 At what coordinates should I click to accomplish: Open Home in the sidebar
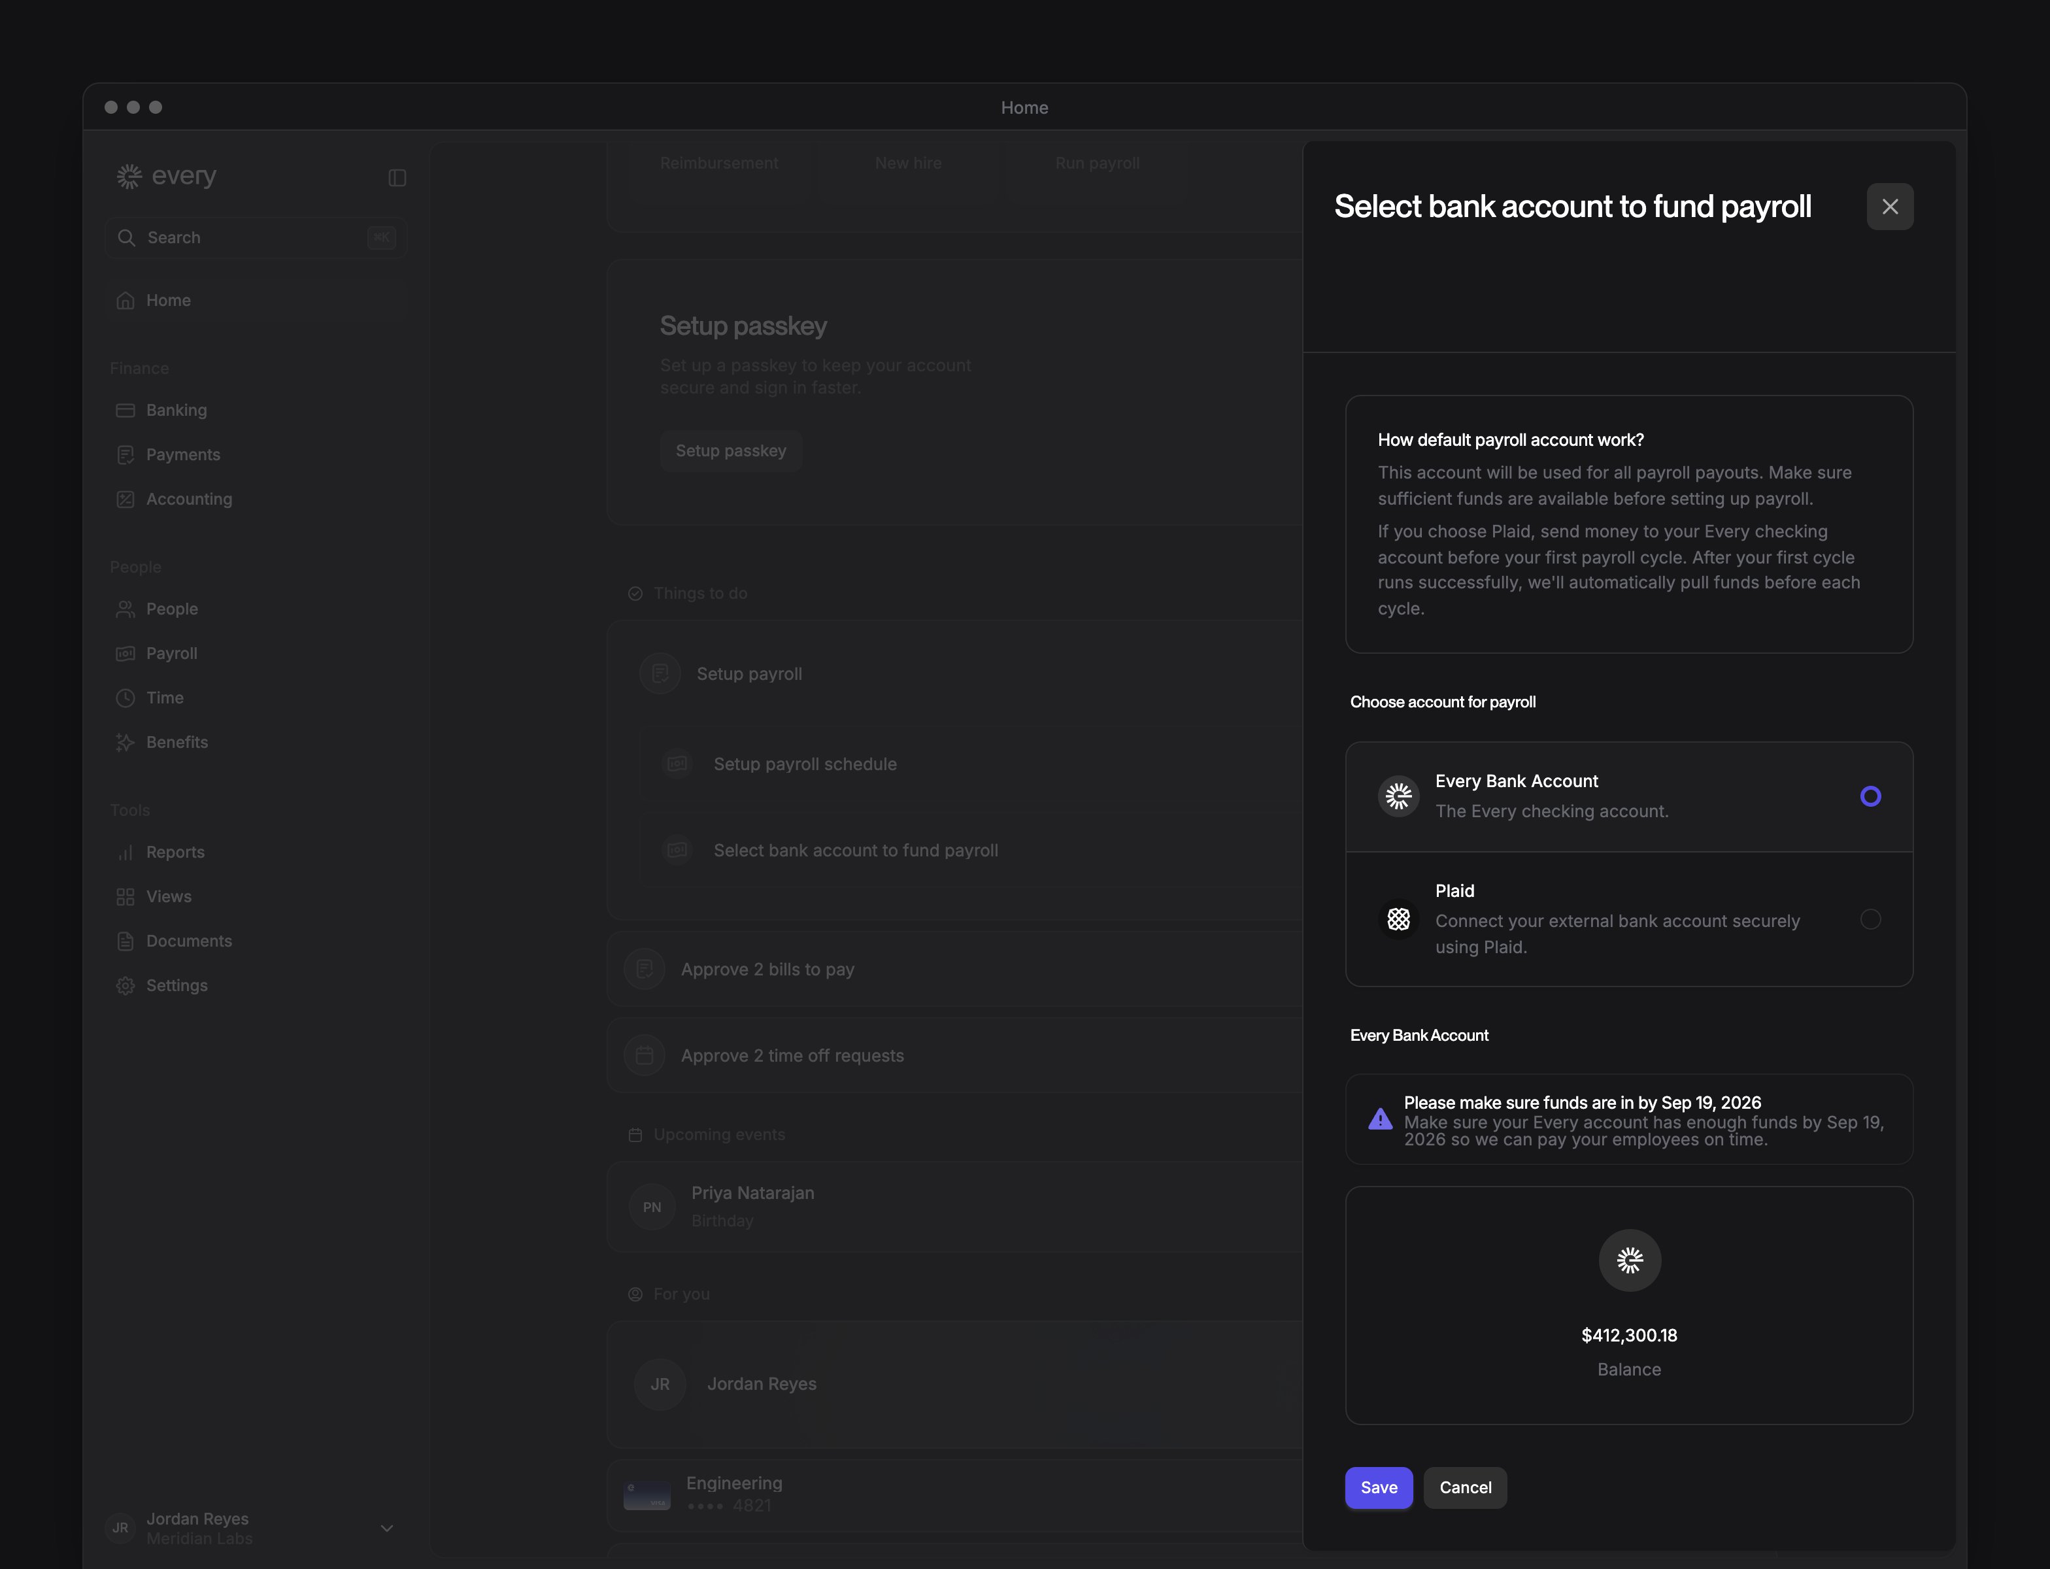[x=256, y=300]
